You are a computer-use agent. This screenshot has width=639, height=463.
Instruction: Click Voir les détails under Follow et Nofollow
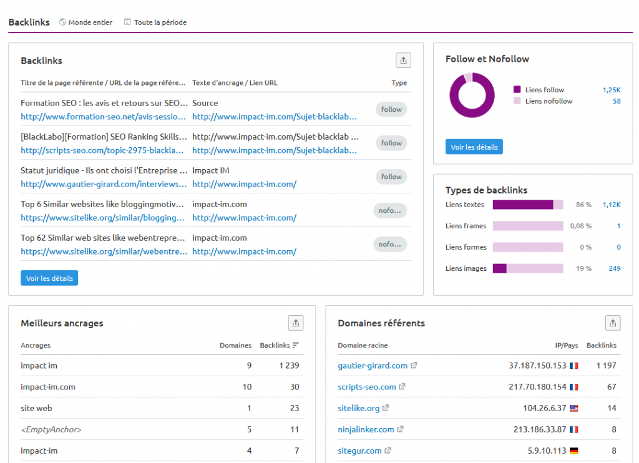coord(474,147)
